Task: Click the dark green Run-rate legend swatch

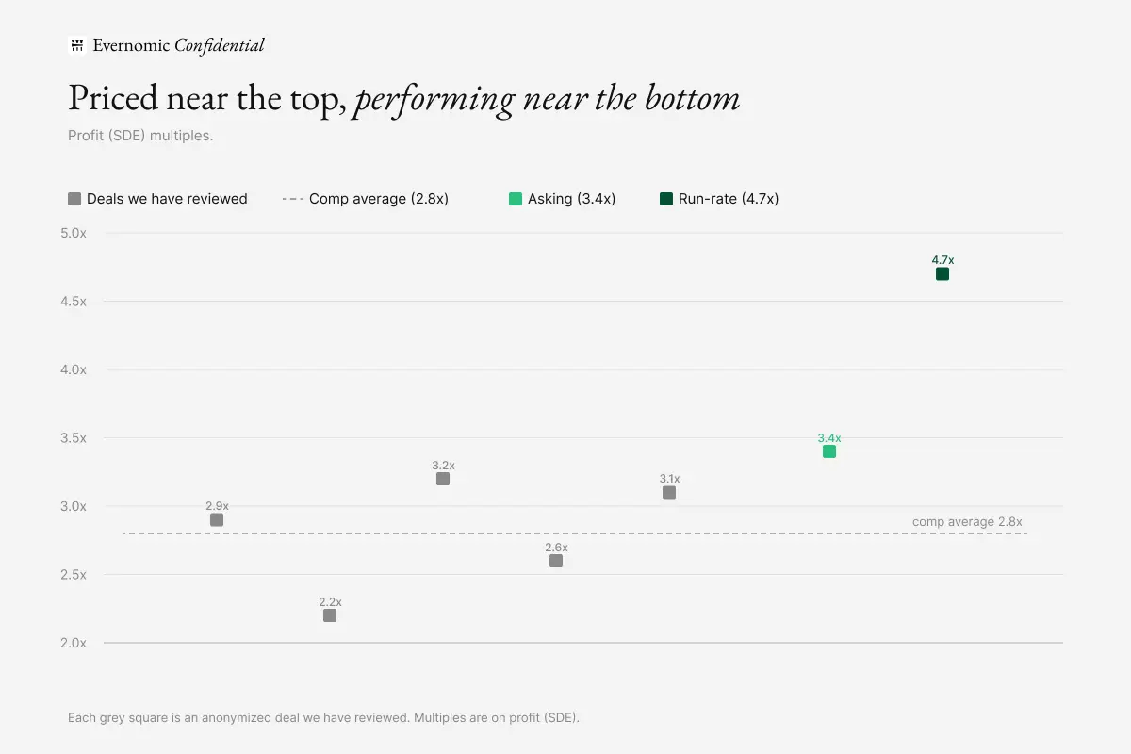Action: (666, 199)
